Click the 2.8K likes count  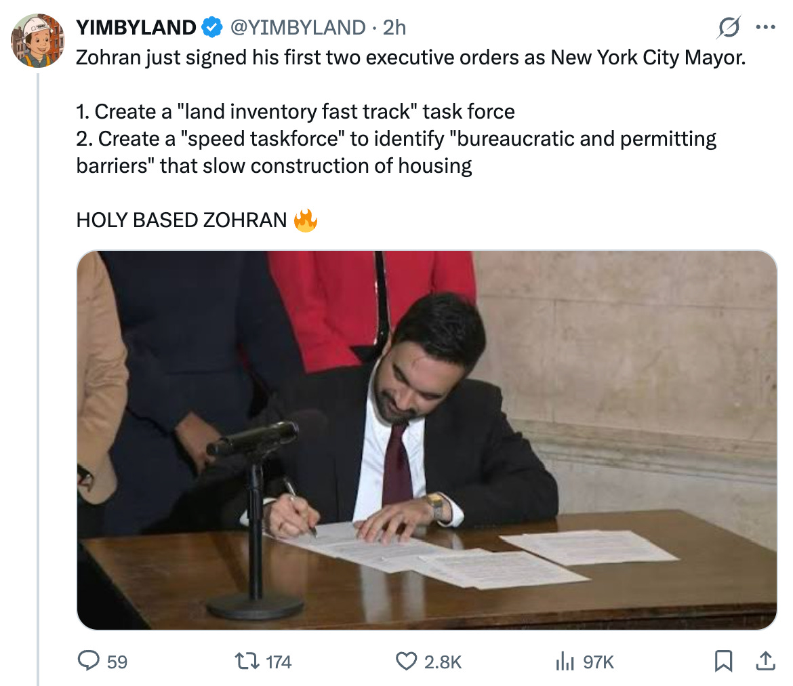(x=443, y=662)
